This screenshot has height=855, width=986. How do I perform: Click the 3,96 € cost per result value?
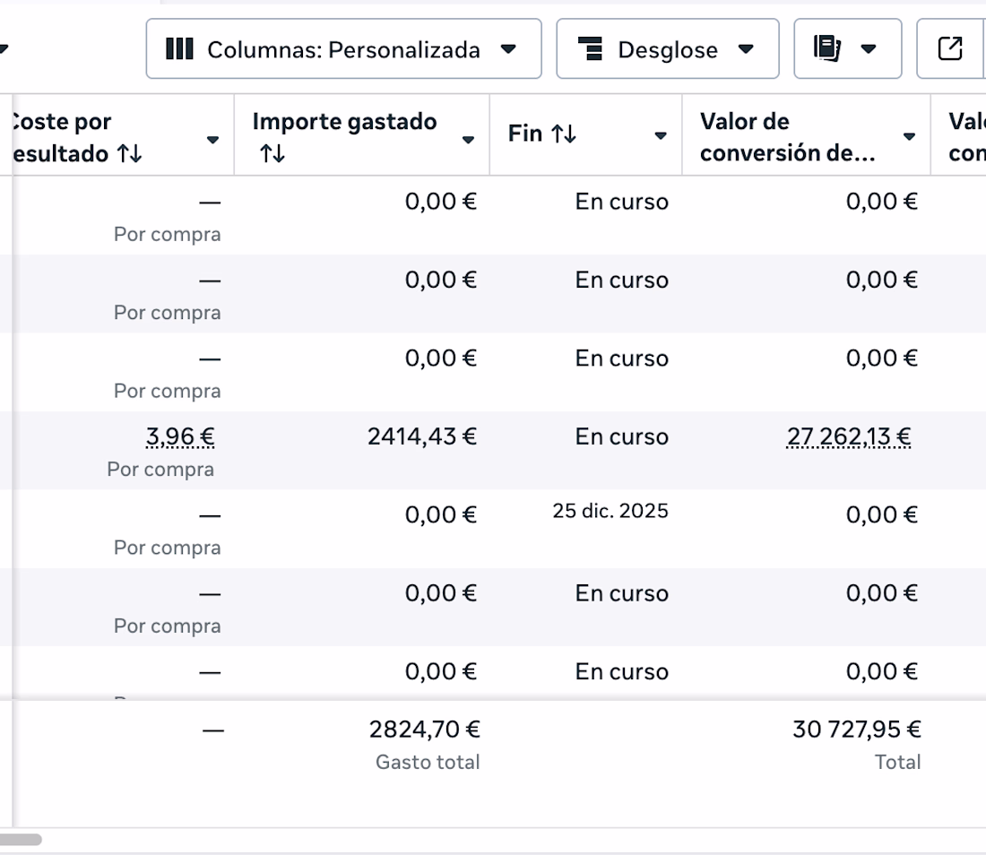click(180, 437)
